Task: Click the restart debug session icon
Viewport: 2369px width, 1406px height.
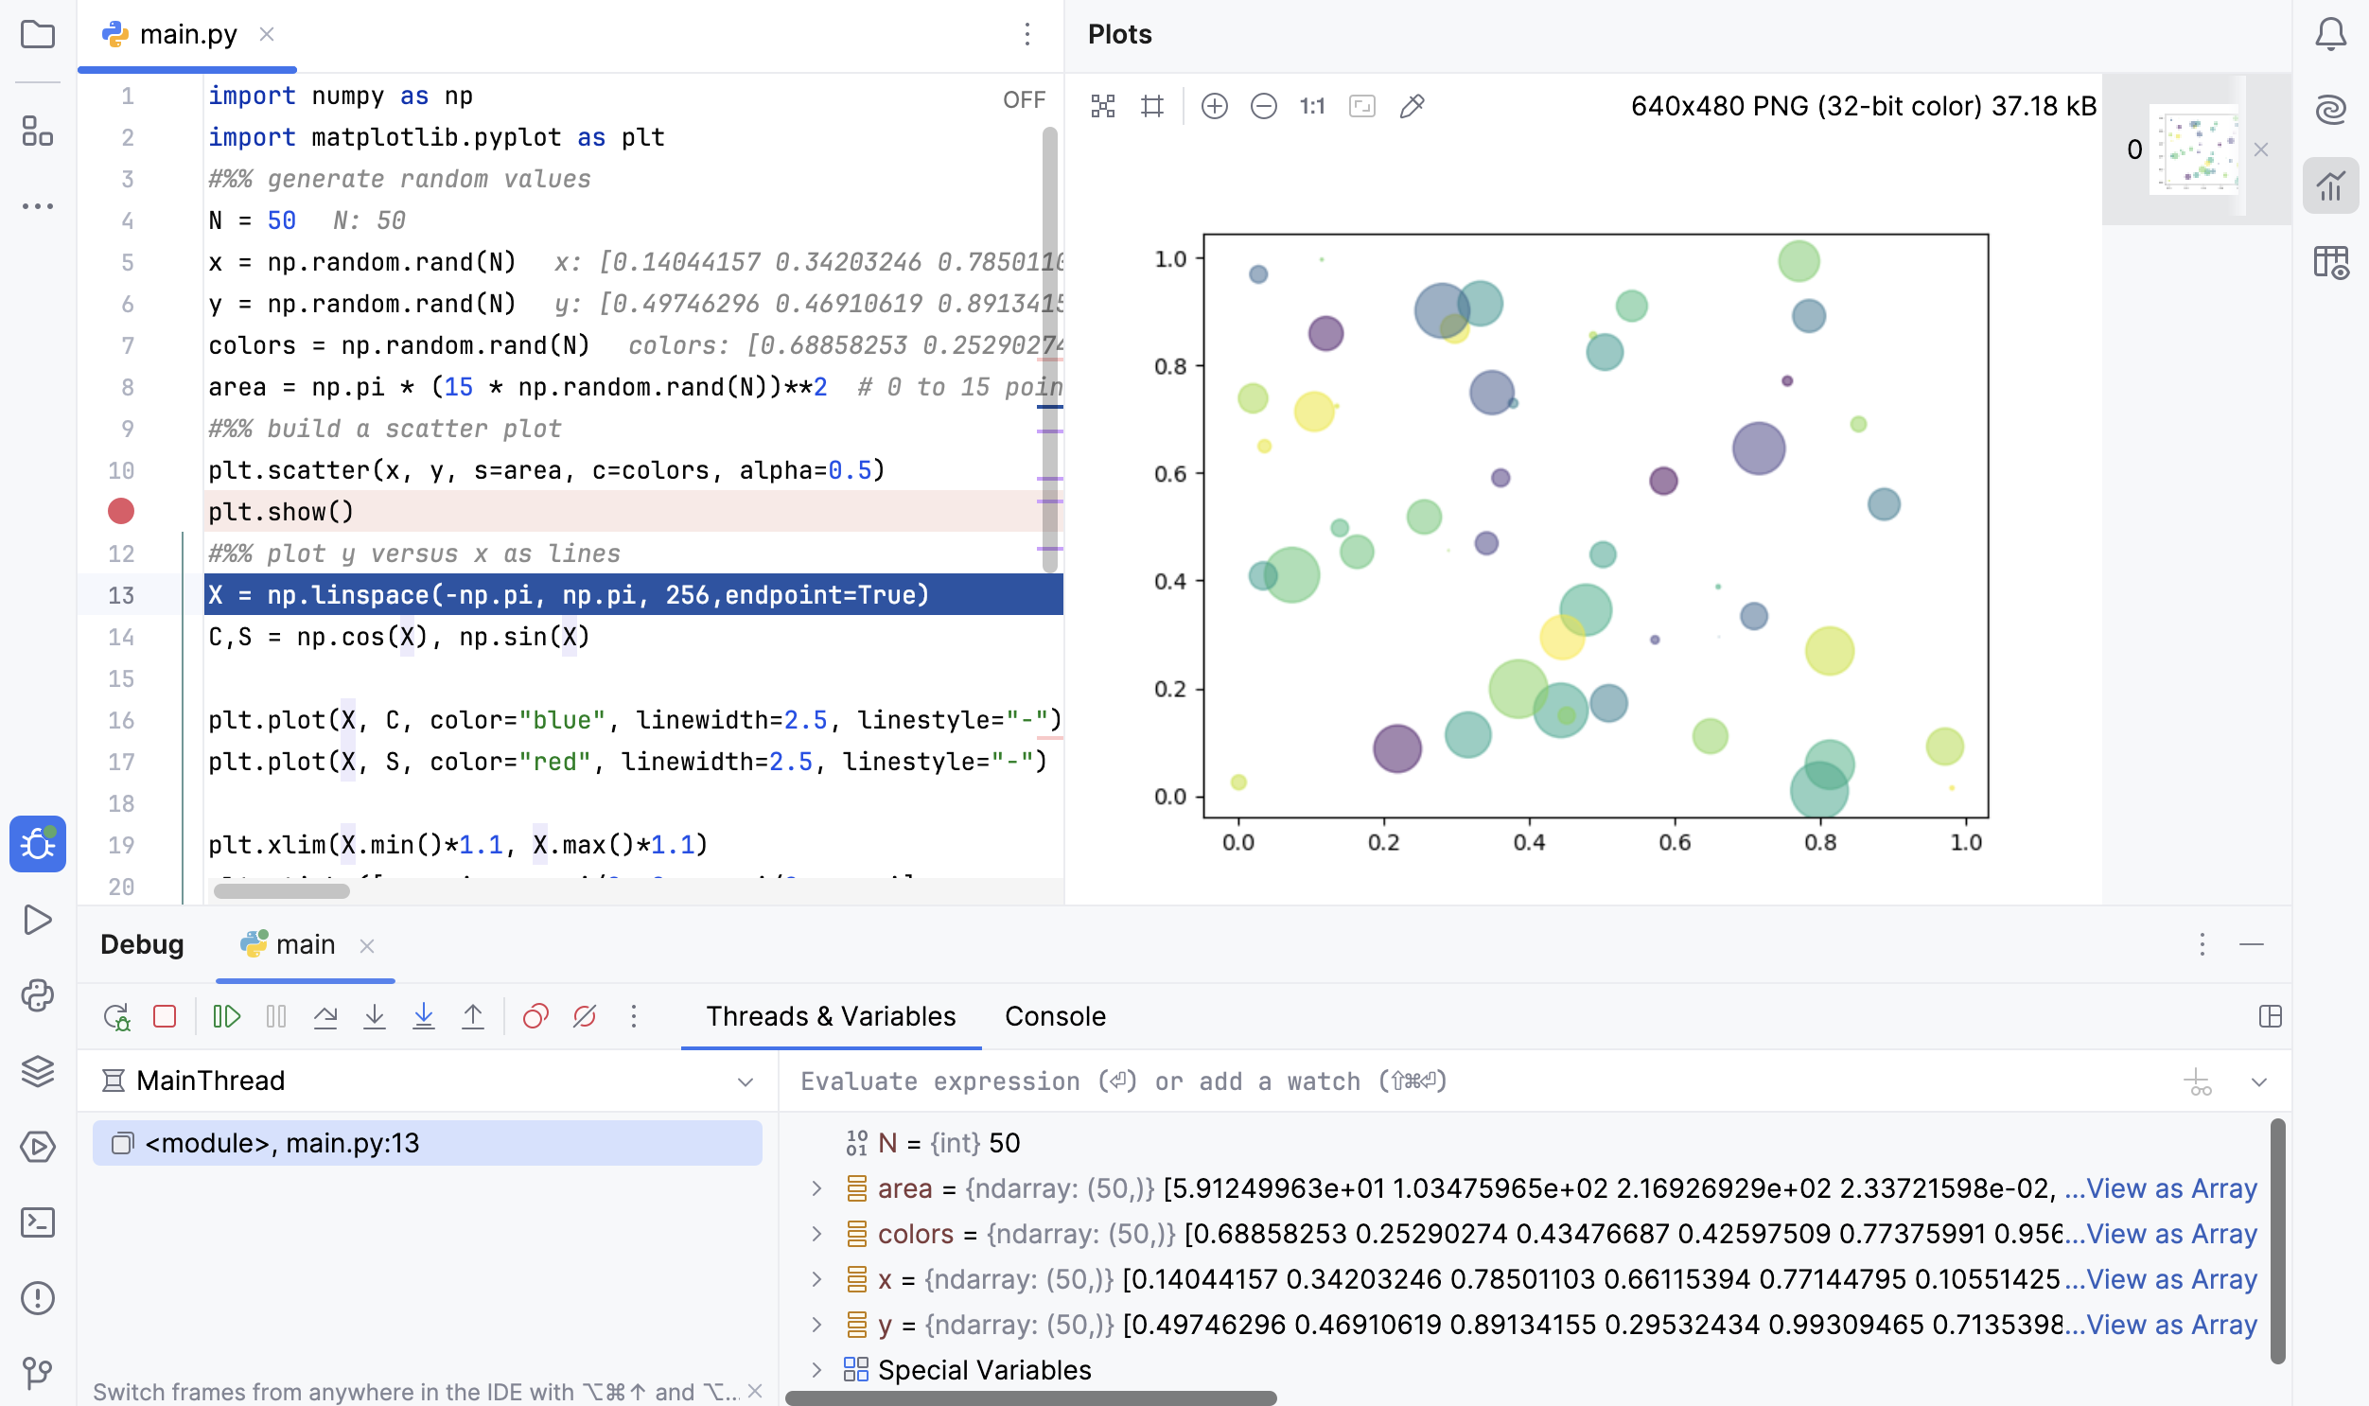Action: [117, 1018]
